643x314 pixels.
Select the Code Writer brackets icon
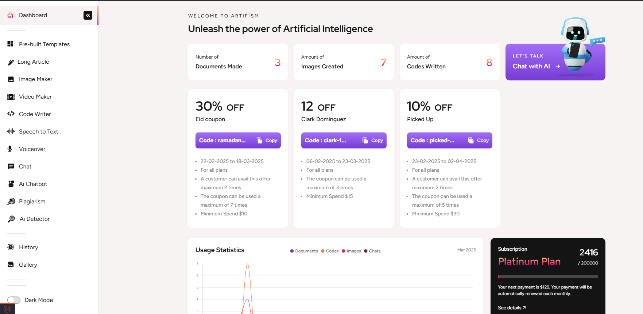pos(11,114)
